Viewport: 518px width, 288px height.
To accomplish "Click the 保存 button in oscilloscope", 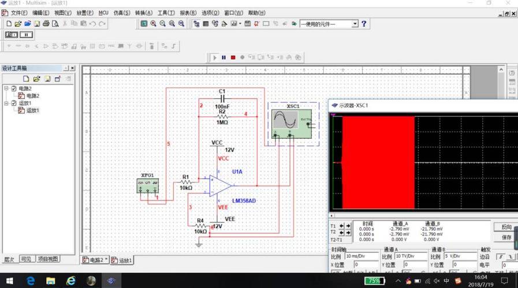I will [505, 237].
